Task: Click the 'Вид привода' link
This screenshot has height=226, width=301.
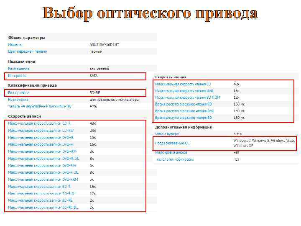Action: click(x=19, y=92)
